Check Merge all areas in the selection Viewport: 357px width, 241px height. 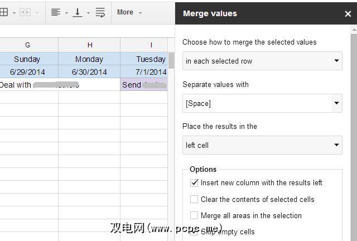[x=194, y=215]
